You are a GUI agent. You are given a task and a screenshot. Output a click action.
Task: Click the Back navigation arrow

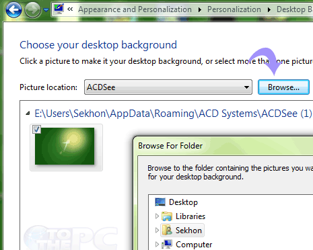click(x=13, y=10)
